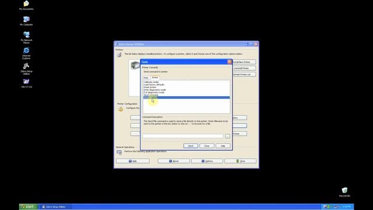Select the Zebra printer icon in printer list
This screenshot has width=373, height=210.
[x=135, y=65]
